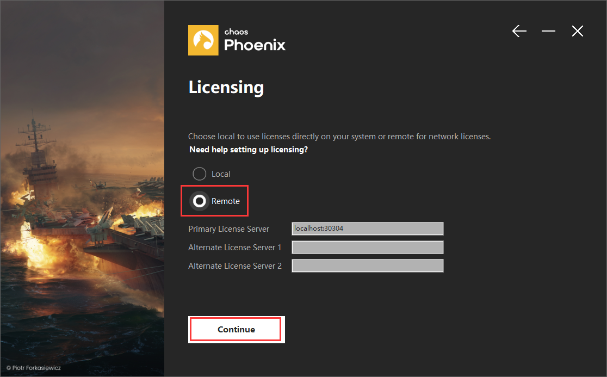Image resolution: width=607 pixels, height=377 pixels.
Task: Click the Continue button
Action: tap(237, 329)
